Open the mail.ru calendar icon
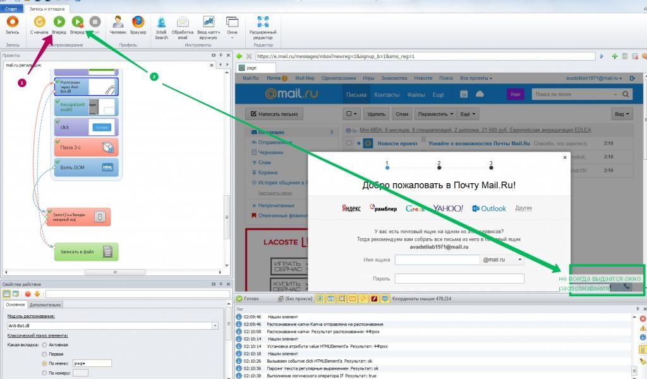 point(464,94)
